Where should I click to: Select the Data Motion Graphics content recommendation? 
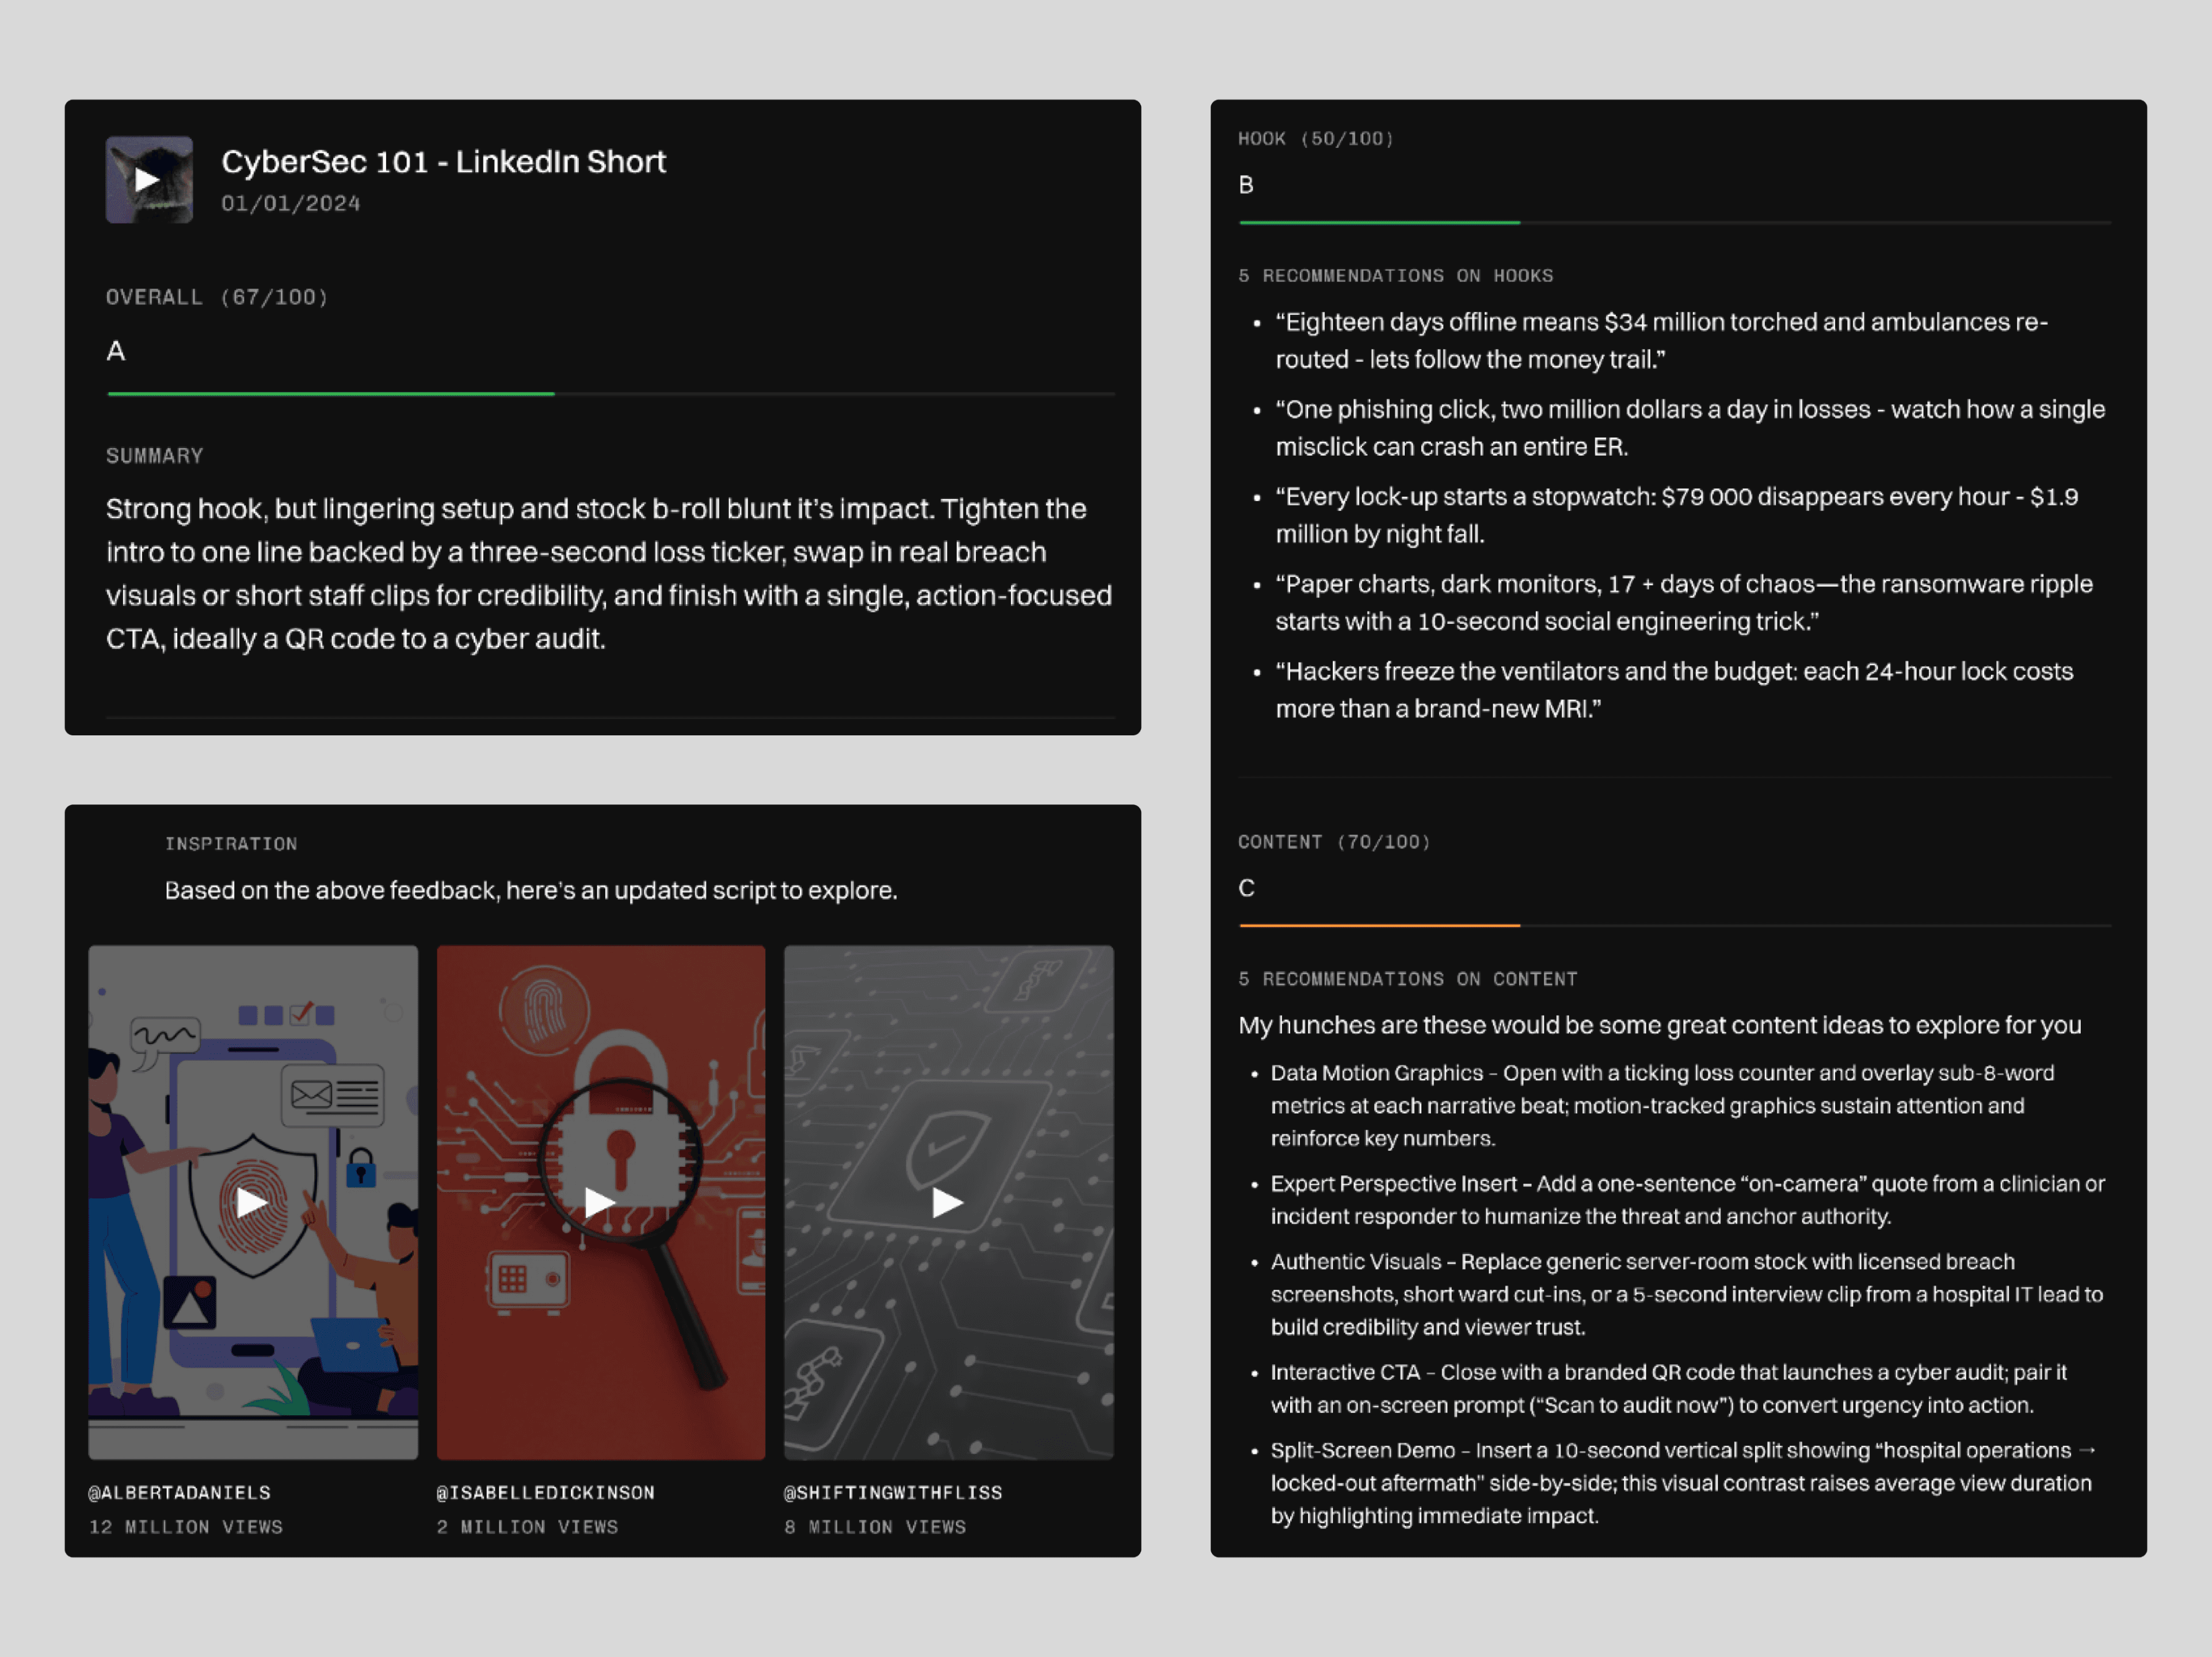pyautogui.click(x=1660, y=1105)
